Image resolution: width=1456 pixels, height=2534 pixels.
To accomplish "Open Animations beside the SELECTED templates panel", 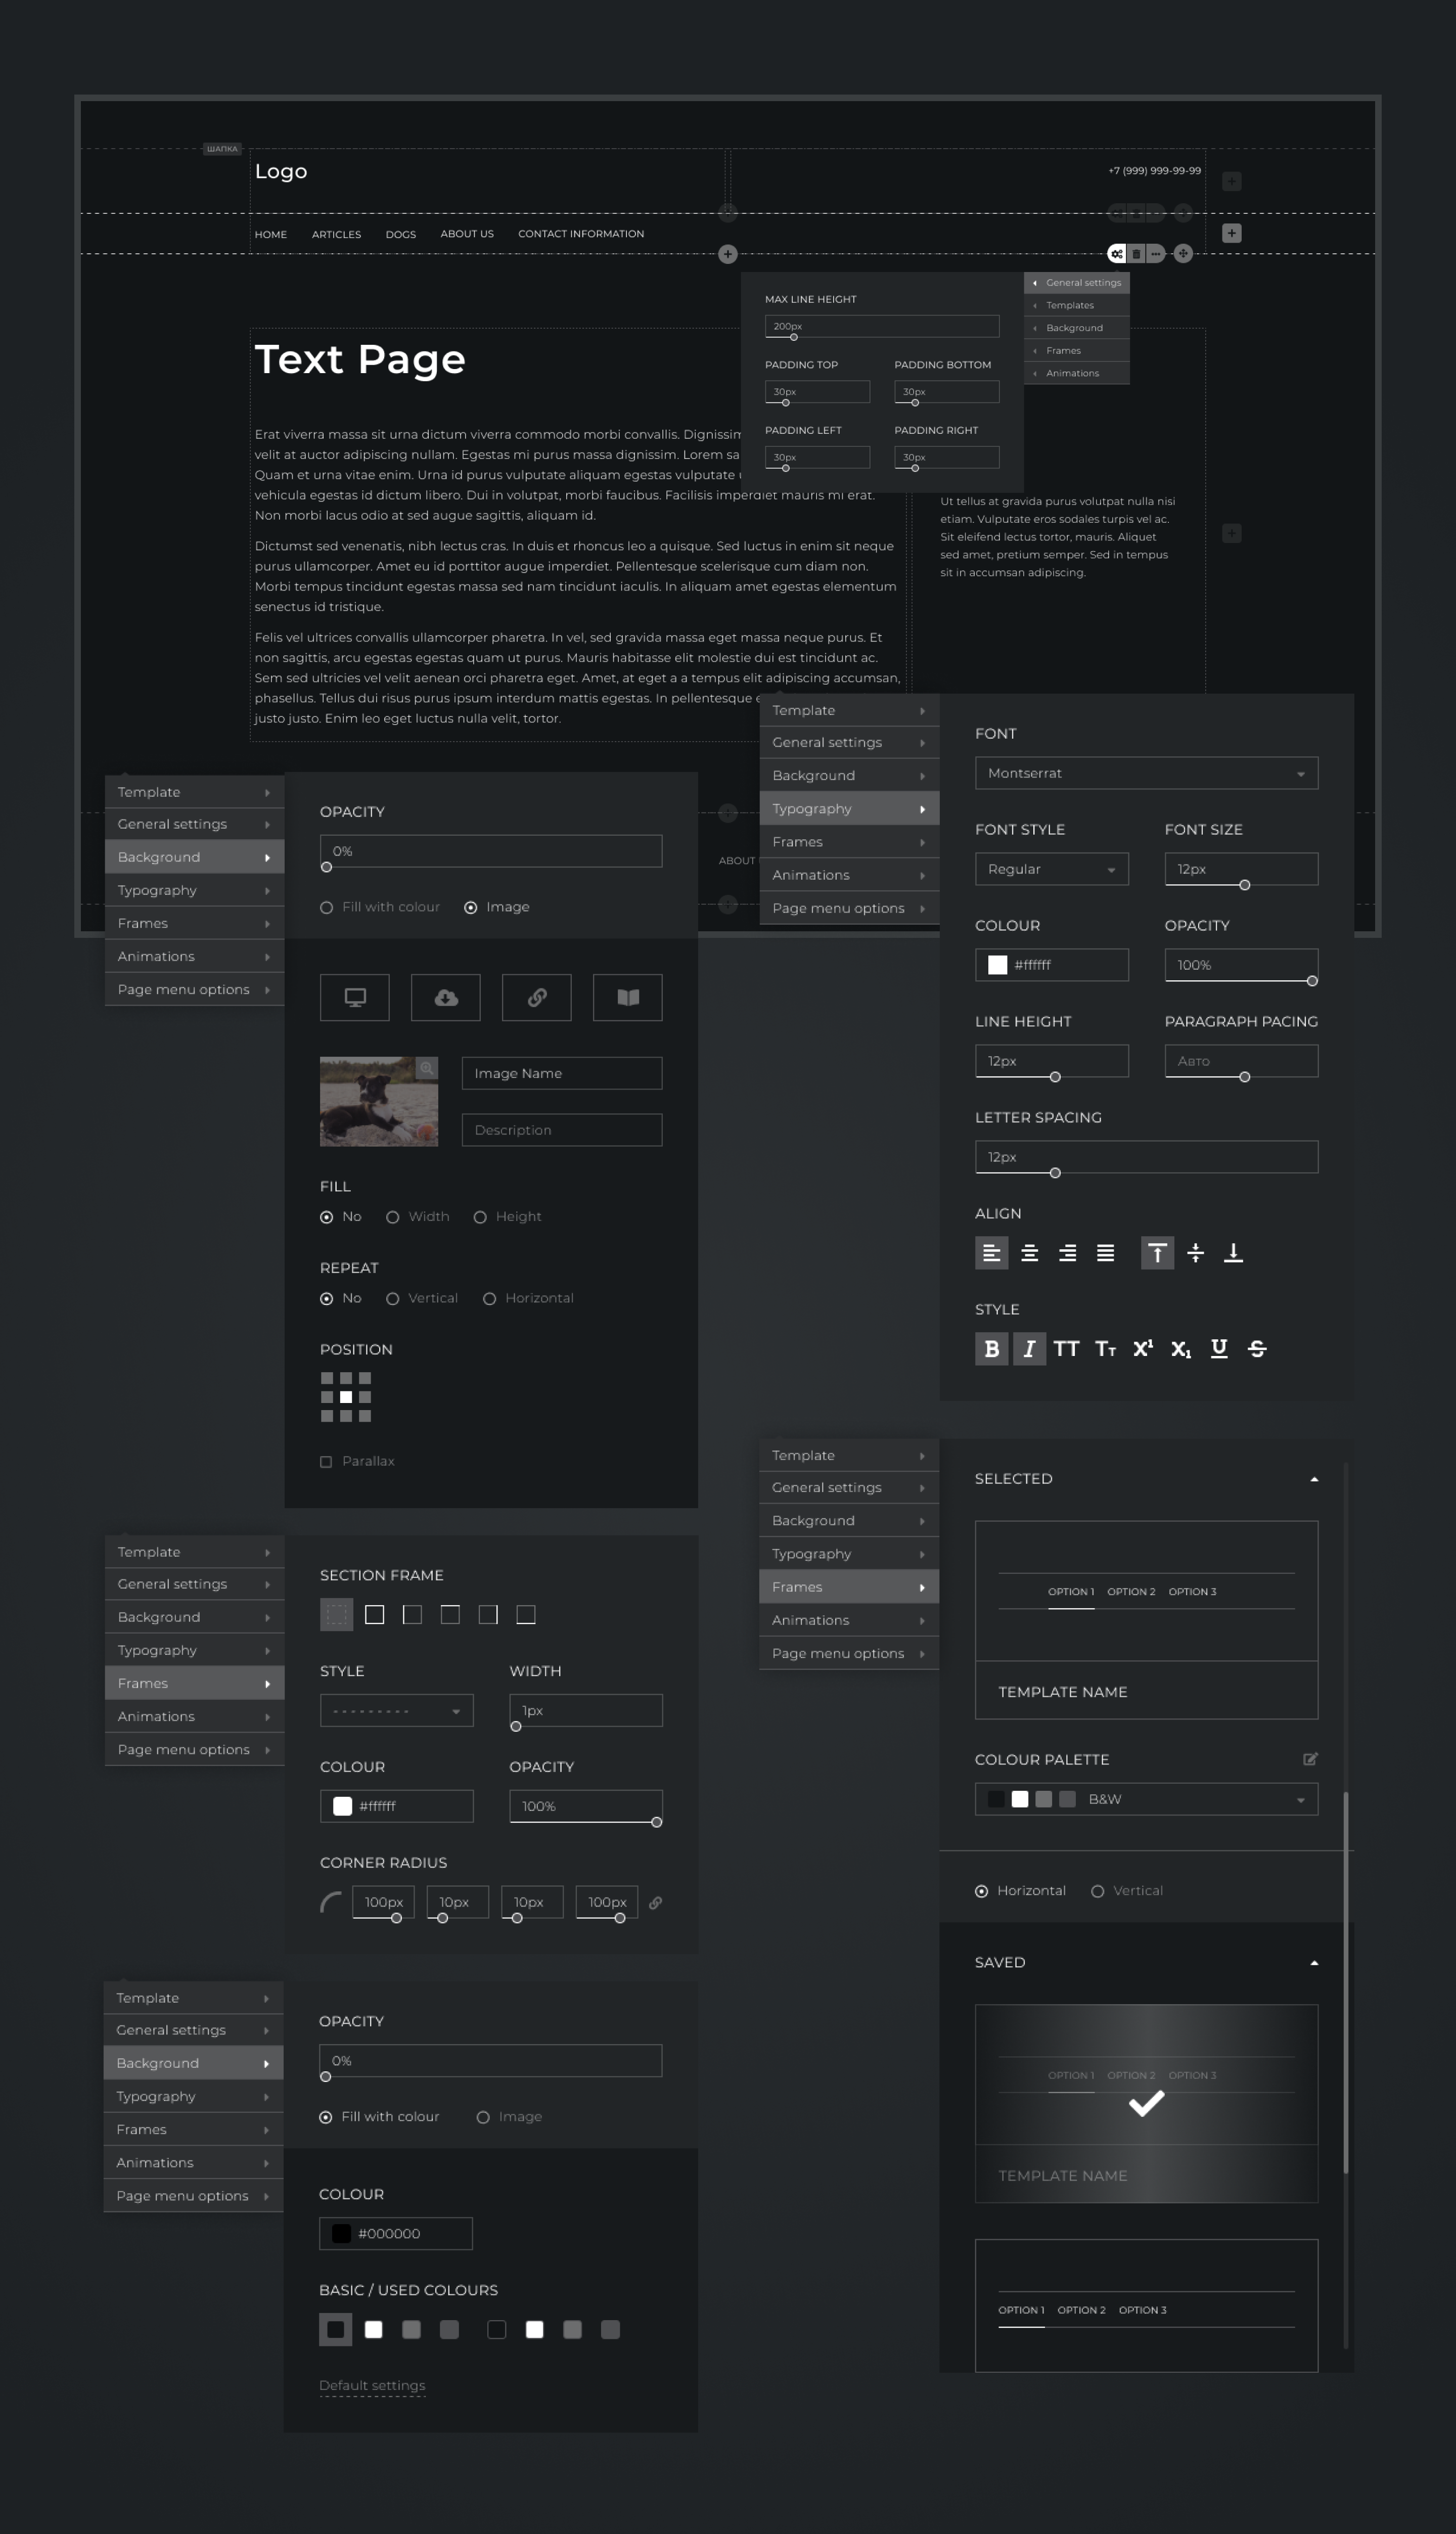I will tap(849, 1620).
